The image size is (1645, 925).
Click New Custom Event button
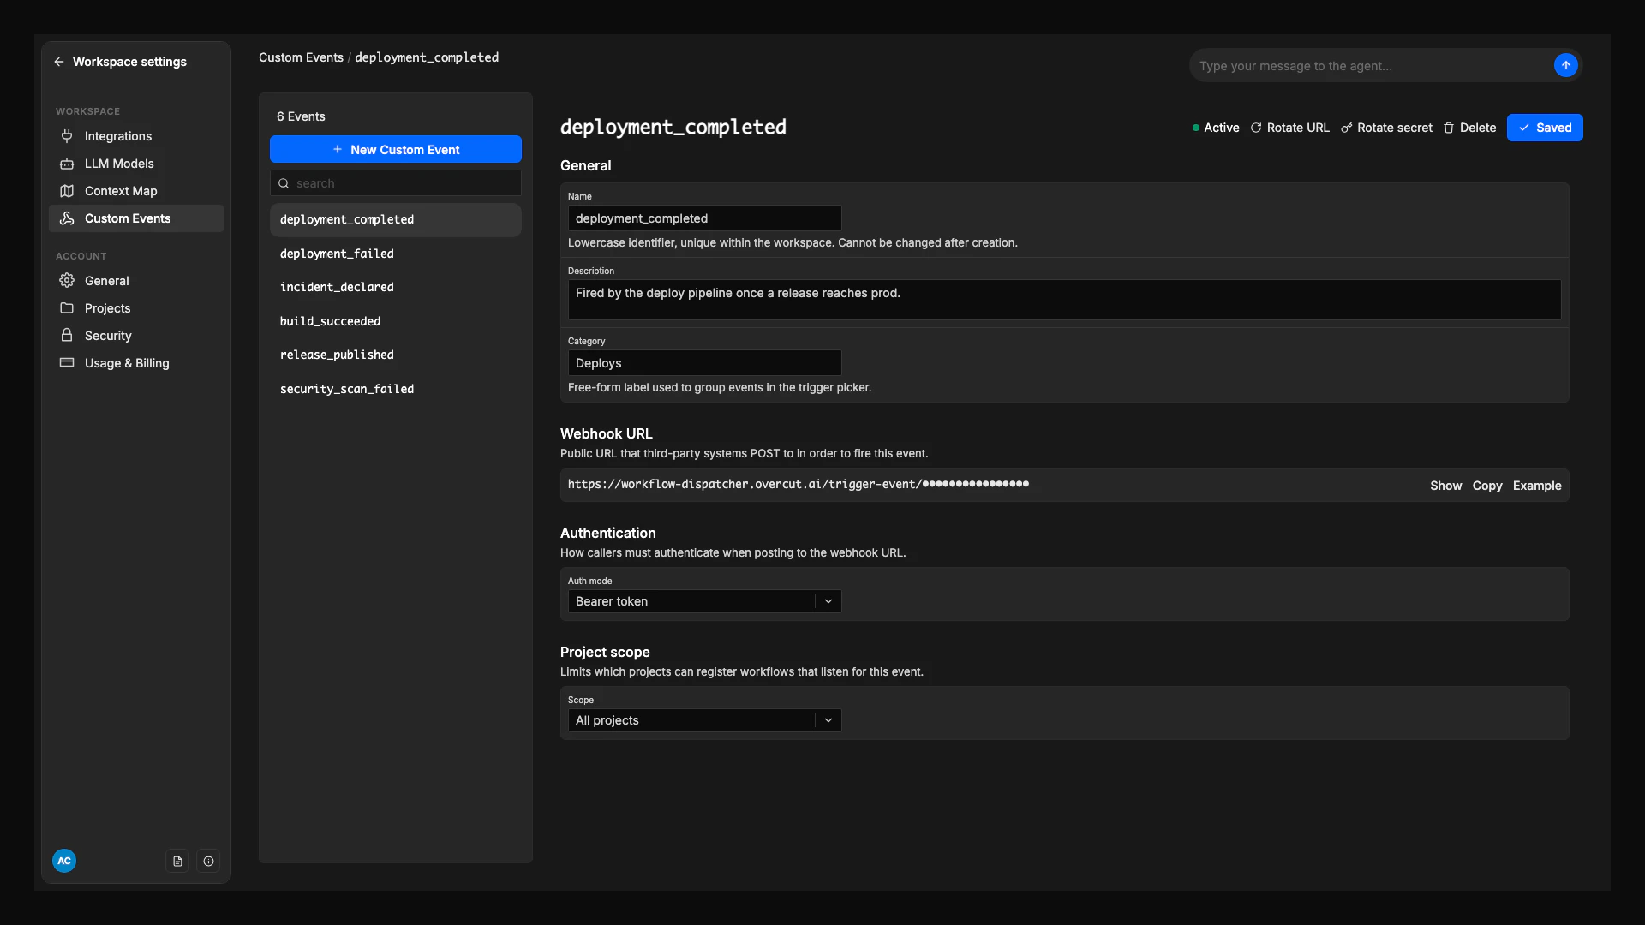coord(395,149)
